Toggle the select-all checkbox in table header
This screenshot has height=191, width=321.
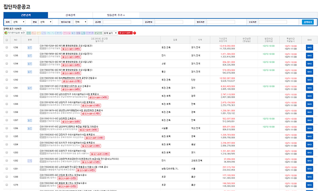7,40
